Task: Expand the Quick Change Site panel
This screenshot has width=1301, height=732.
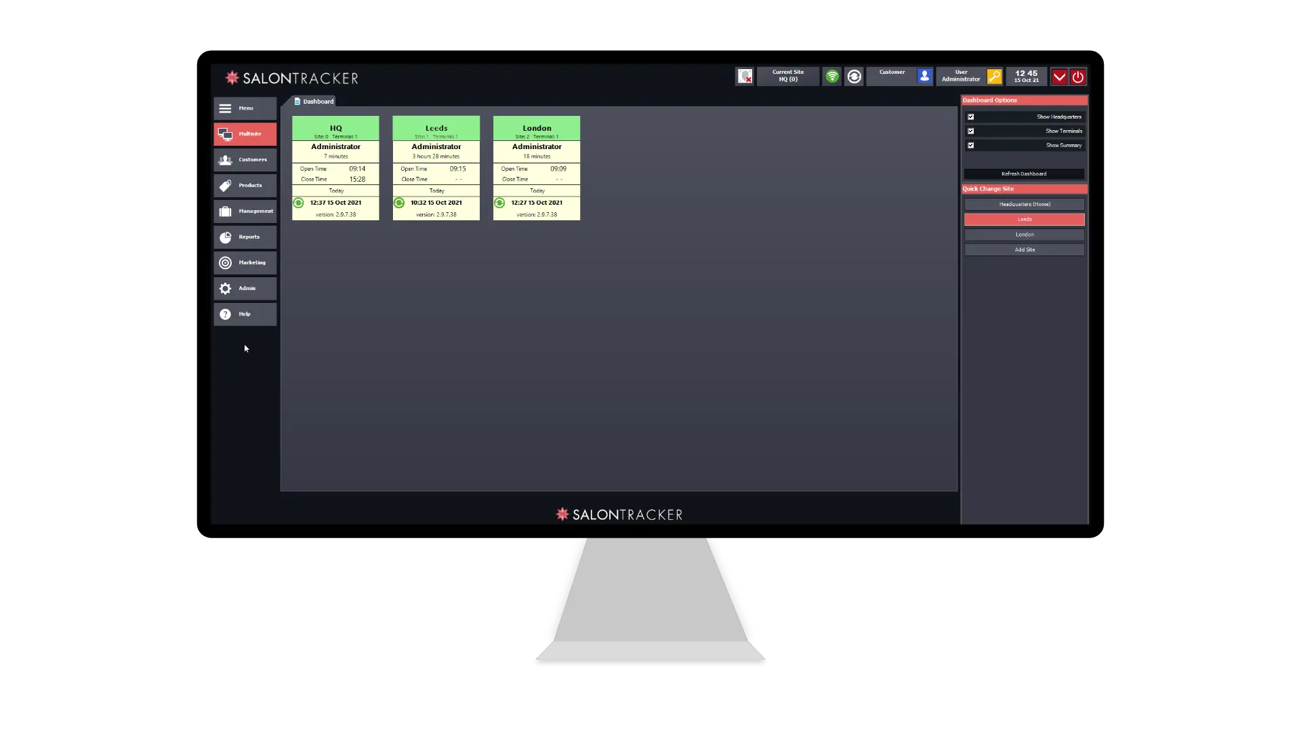Action: [1025, 188]
